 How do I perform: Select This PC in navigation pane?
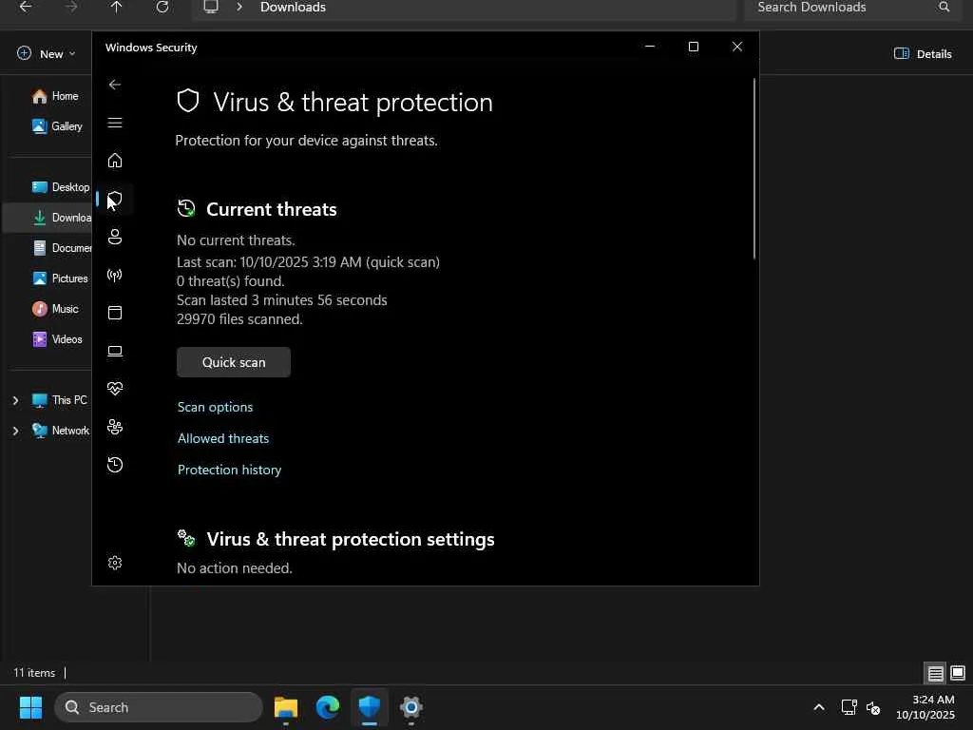tap(60, 400)
